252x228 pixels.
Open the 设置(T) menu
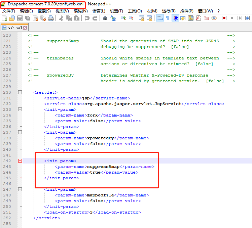(116, 11)
